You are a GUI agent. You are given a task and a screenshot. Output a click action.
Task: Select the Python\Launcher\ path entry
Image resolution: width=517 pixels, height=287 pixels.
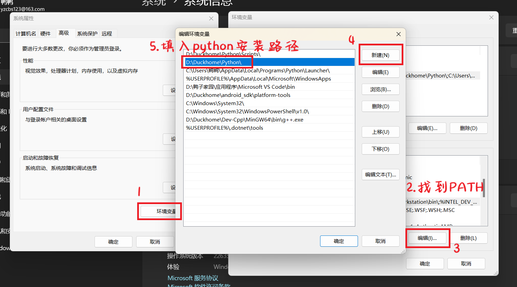269,70
